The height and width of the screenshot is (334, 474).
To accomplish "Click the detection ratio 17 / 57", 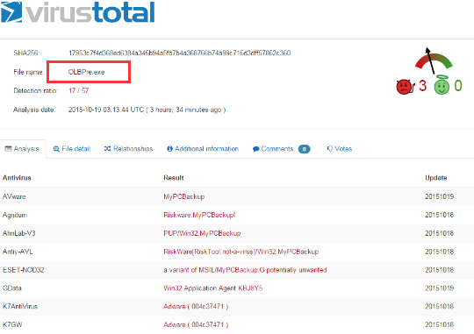I will pos(79,90).
